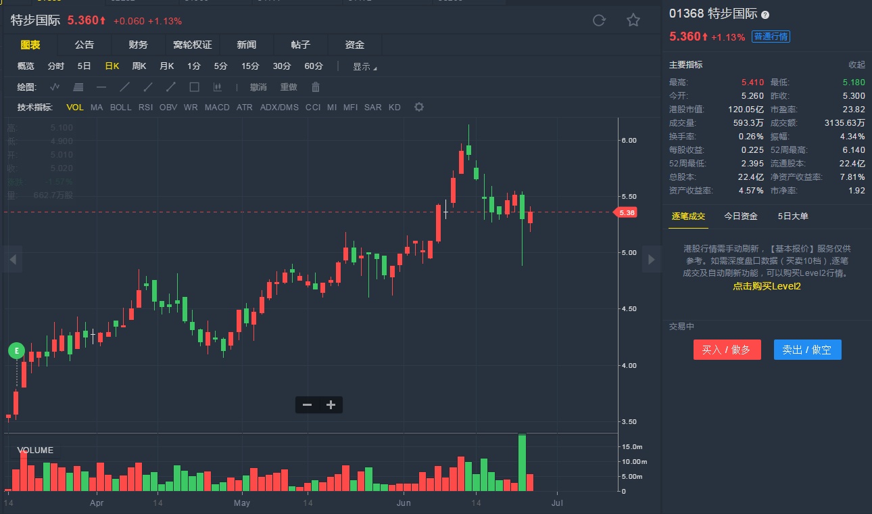Click the green E event marker
Image resolution: width=872 pixels, height=514 pixels.
click(x=16, y=350)
